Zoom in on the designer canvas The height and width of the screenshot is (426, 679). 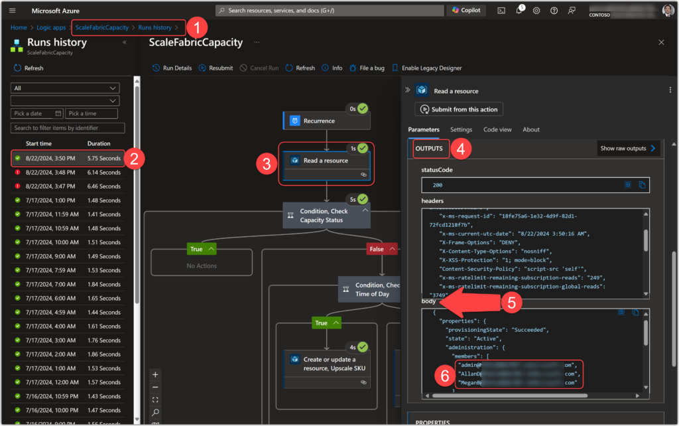[155, 374]
